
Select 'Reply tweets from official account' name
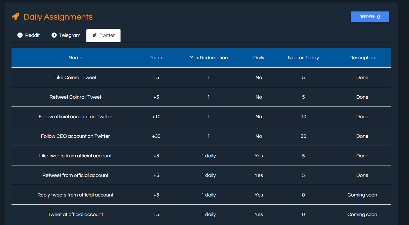pos(75,195)
